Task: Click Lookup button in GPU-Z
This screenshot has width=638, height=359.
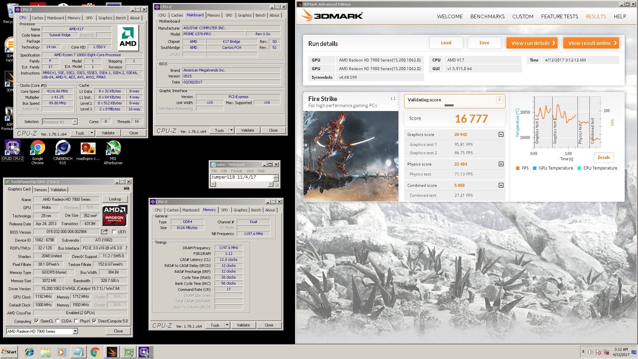Action: coord(115,199)
